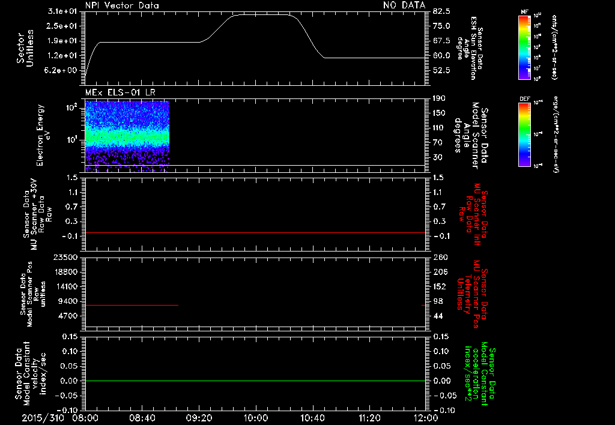Click the "DEF" color bar label

pyautogui.click(x=524, y=99)
